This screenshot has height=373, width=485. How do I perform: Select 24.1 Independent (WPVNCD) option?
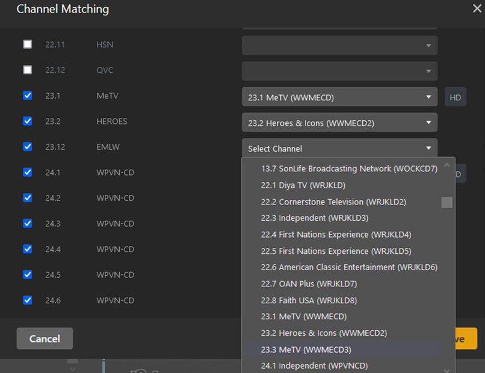tap(343, 366)
